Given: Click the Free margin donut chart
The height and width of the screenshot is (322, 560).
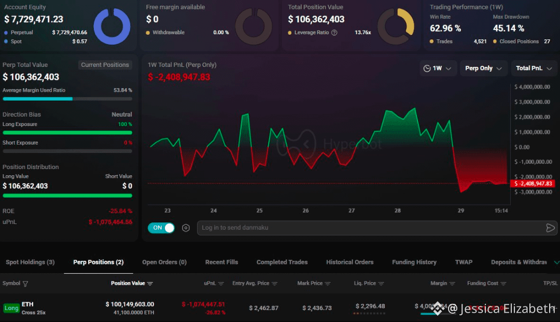Looking at the screenshot, I should [x=254, y=26].
